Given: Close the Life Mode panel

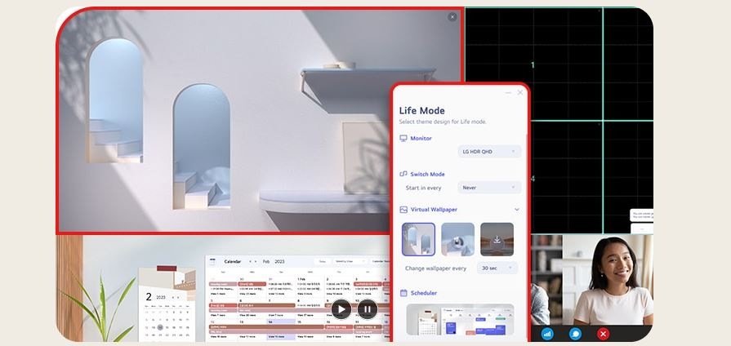Looking at the screenshot, I should tap(520, 93).
